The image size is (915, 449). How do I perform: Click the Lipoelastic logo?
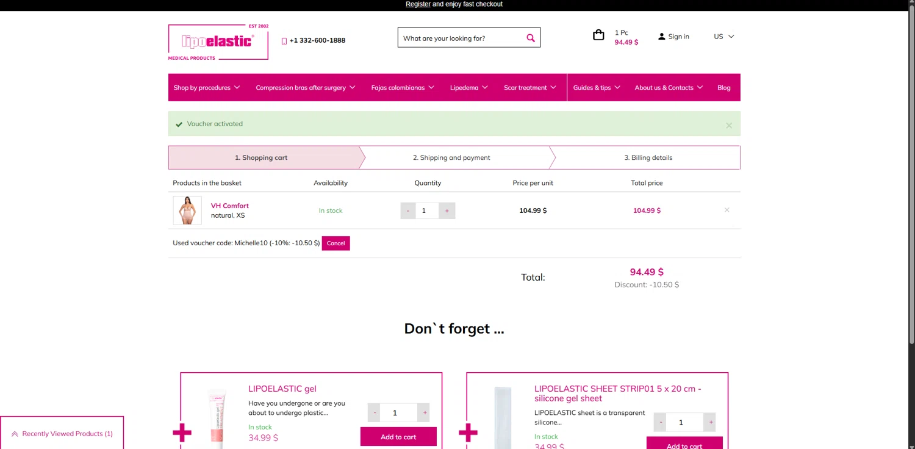click(218, 42)
